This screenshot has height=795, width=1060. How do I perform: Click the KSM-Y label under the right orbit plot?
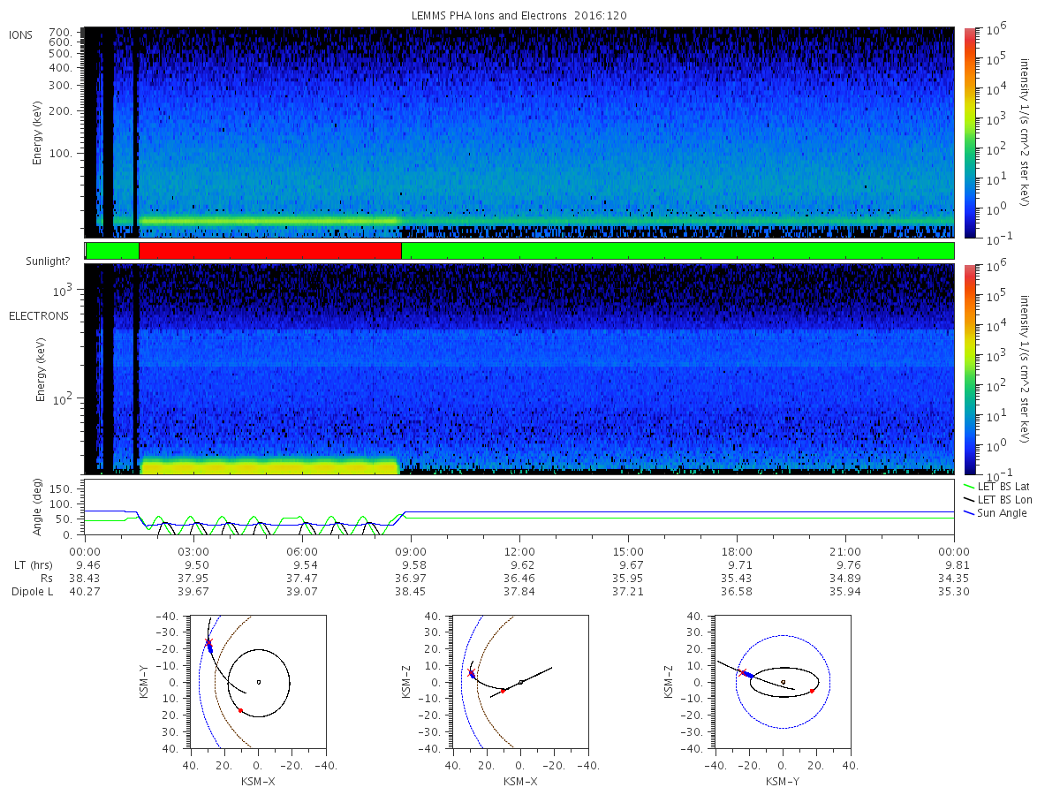(x=783, y=781)
